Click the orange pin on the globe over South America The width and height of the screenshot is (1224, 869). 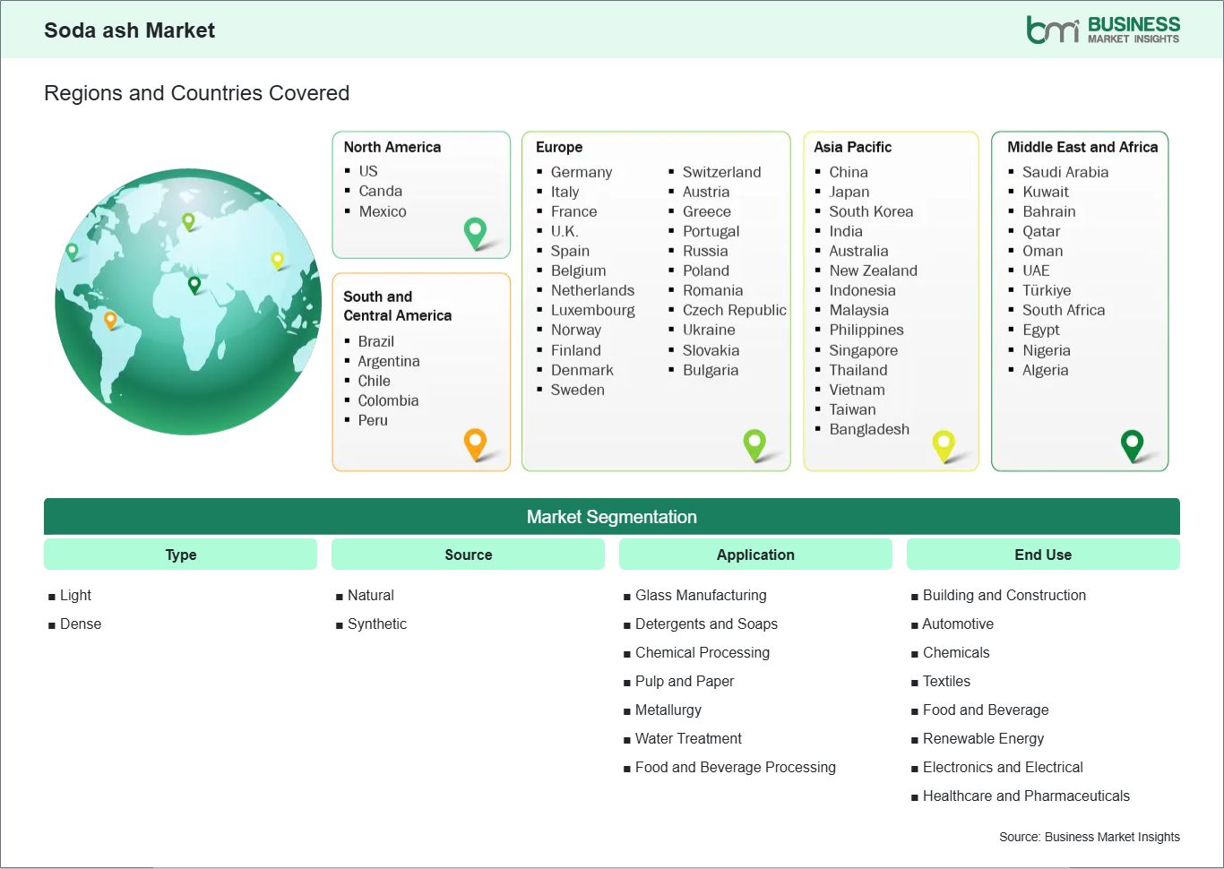pyautogui.click(x=110, y=320)
